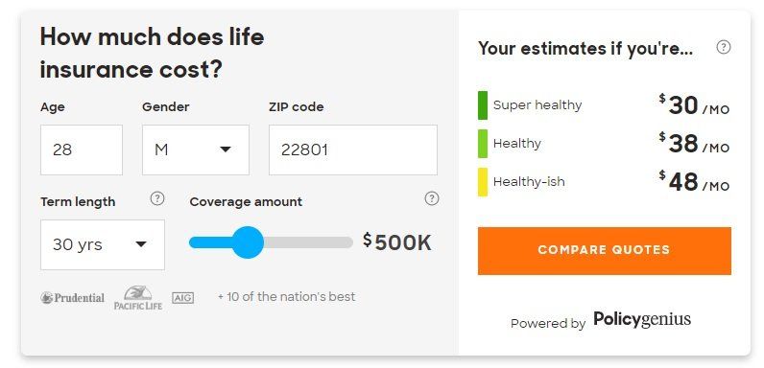Click the AIG logo
This screenshot has height=368, width=764.
182,297
